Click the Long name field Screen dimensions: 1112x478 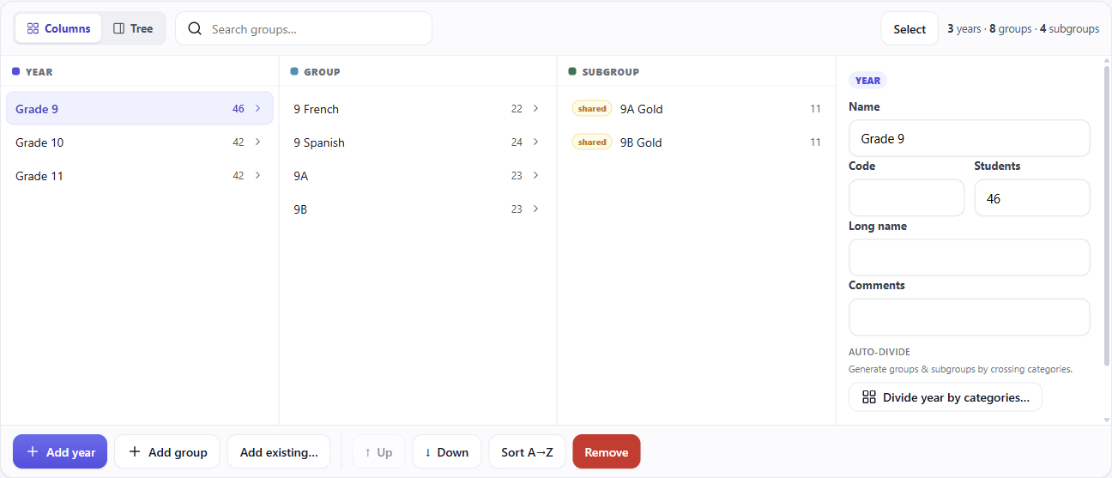pos(969,257)
